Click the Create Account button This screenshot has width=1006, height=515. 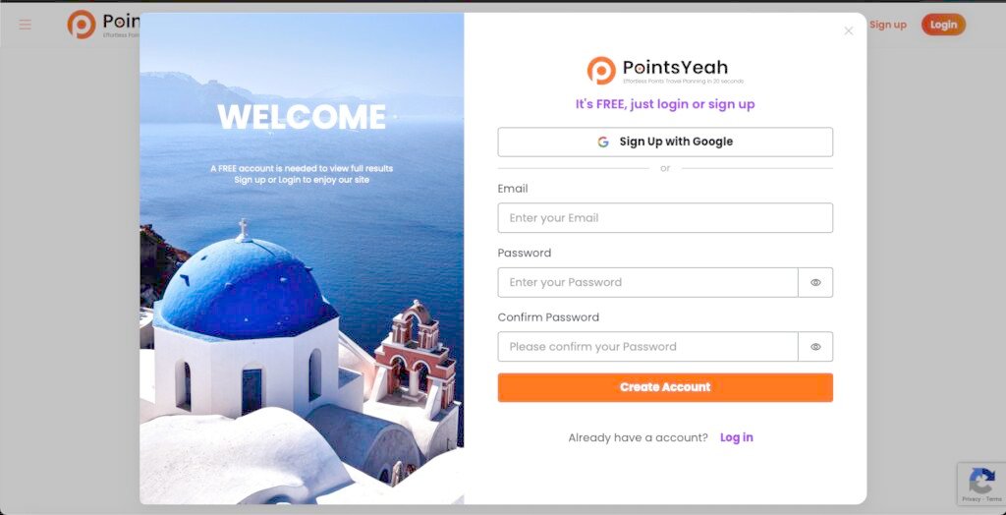(x=665, y=387)
